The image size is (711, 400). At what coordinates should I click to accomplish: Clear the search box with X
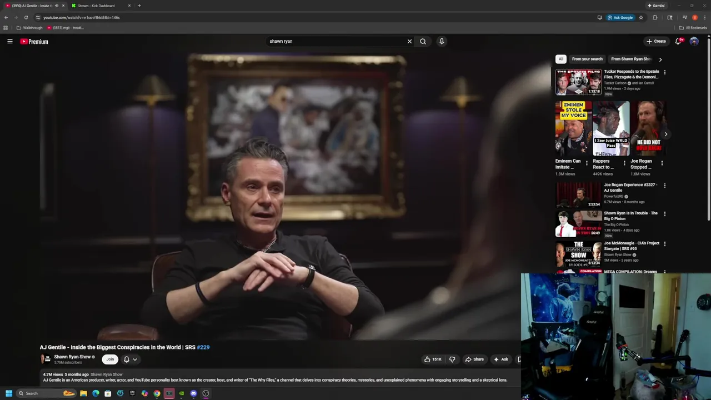(x=409, y=41)
